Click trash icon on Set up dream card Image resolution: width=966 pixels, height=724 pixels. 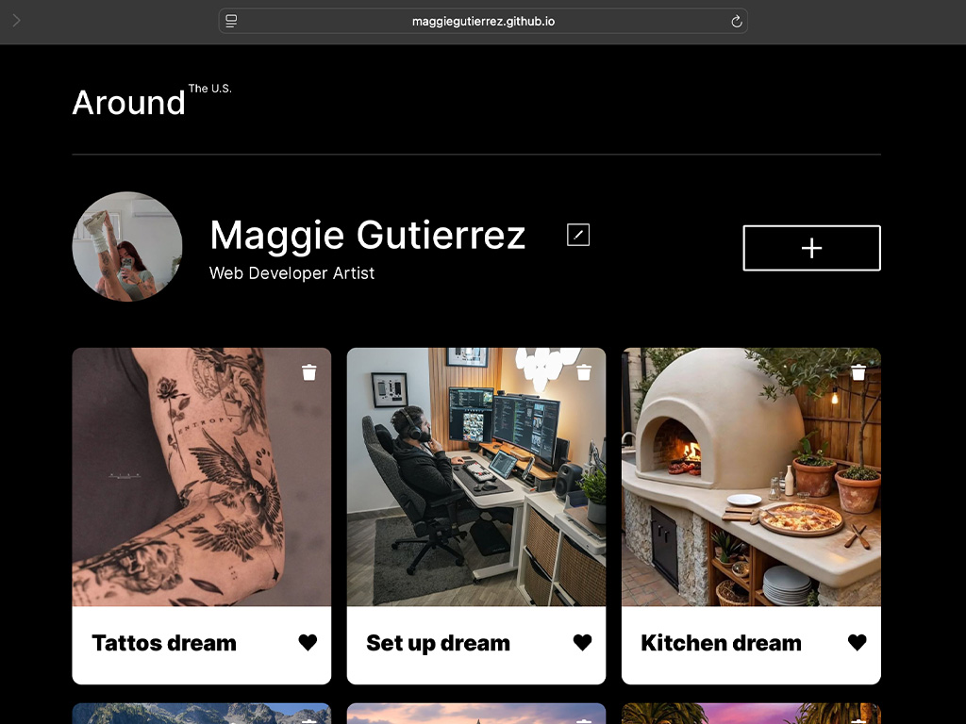pyautogui.click(x=584, y=372)
